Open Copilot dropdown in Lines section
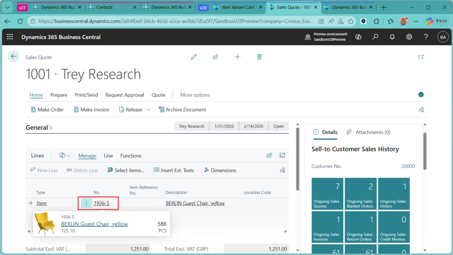453x255 pixels. click(65, 155)
